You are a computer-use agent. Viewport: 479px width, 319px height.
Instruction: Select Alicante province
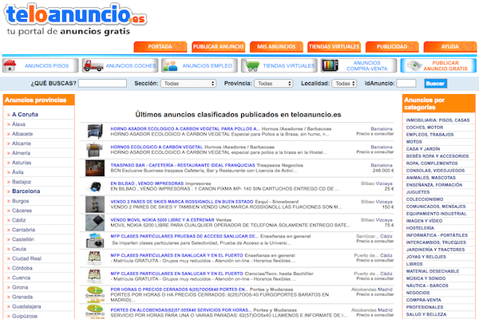[22, 144]
